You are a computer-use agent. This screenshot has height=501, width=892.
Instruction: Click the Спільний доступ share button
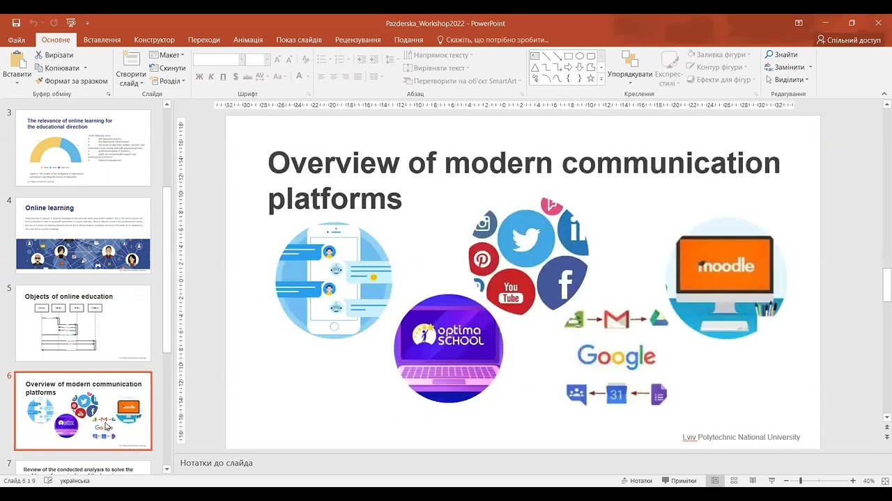pos(849,40)
